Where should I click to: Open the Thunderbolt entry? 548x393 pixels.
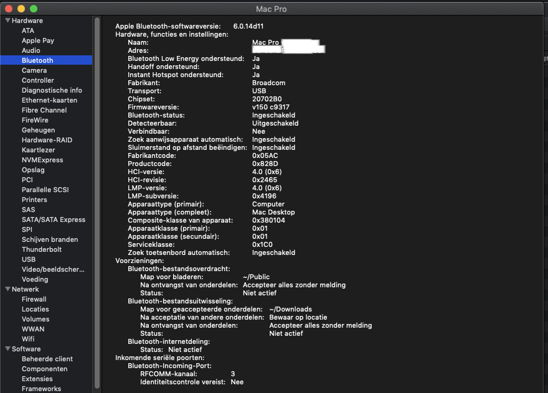(42, 249)
